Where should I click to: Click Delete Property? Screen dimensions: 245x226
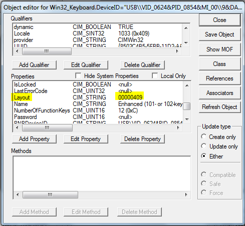pyautogui.click(x=142, y=139)
